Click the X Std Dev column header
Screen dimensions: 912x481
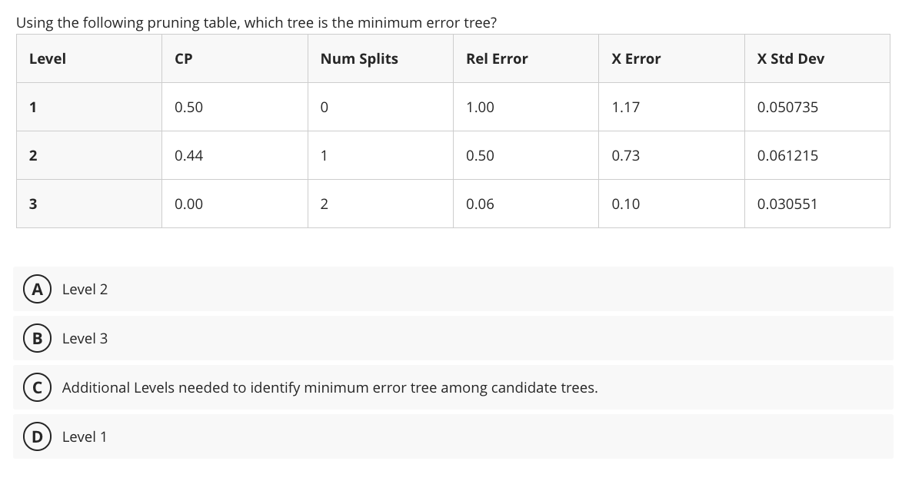pos(790,58)
